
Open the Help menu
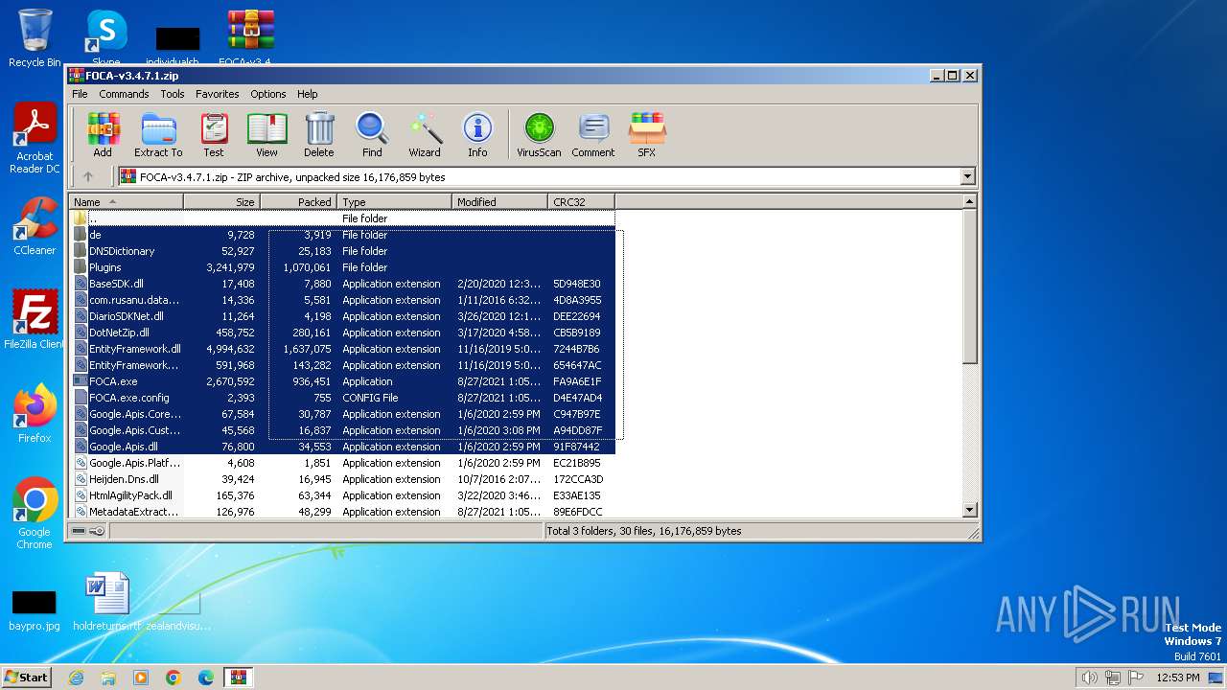[x=307, y=94]
